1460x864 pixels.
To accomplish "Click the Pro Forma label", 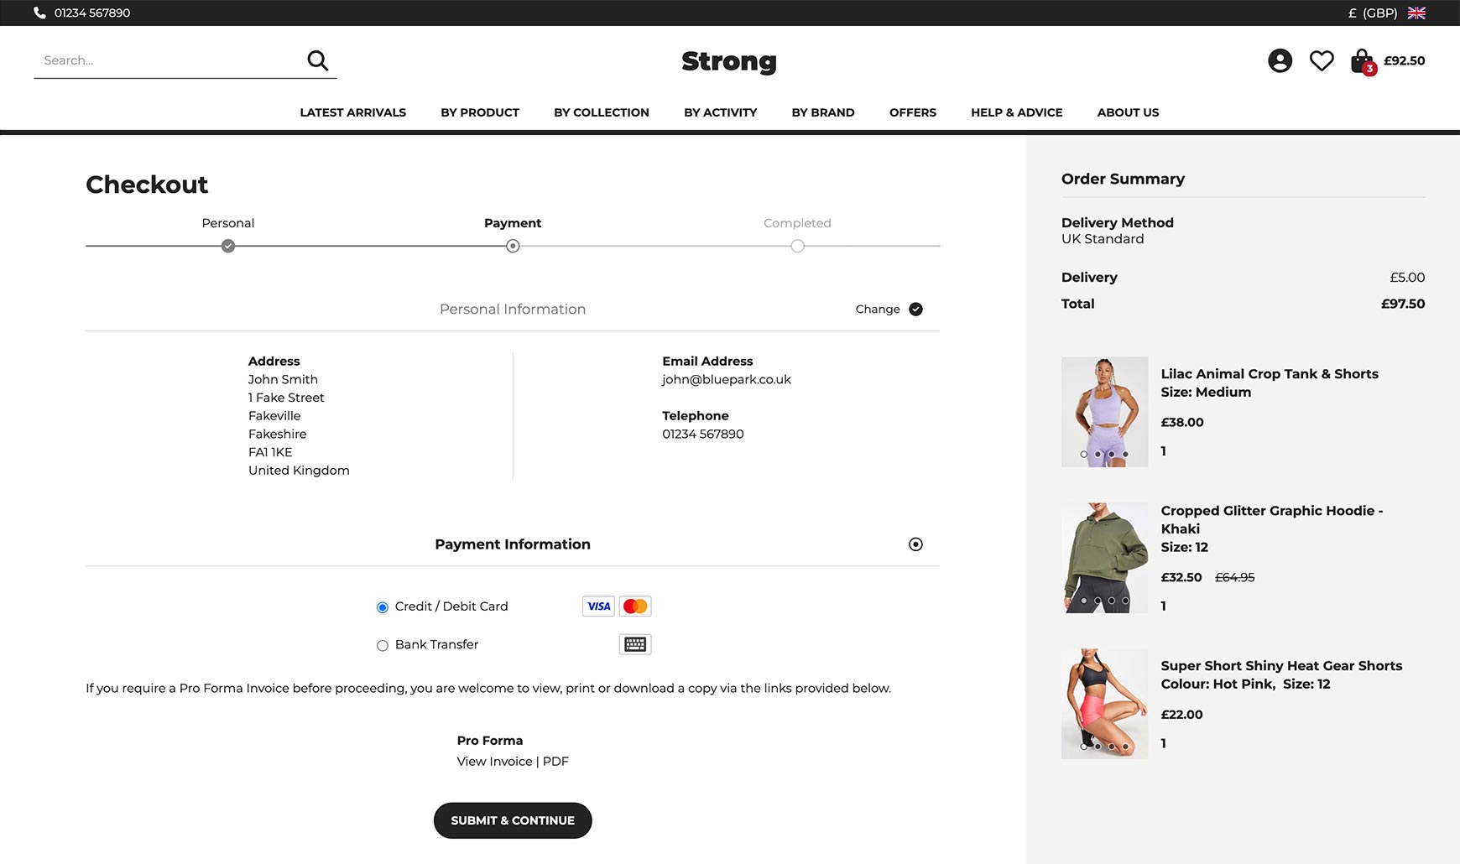I will 490,741.
